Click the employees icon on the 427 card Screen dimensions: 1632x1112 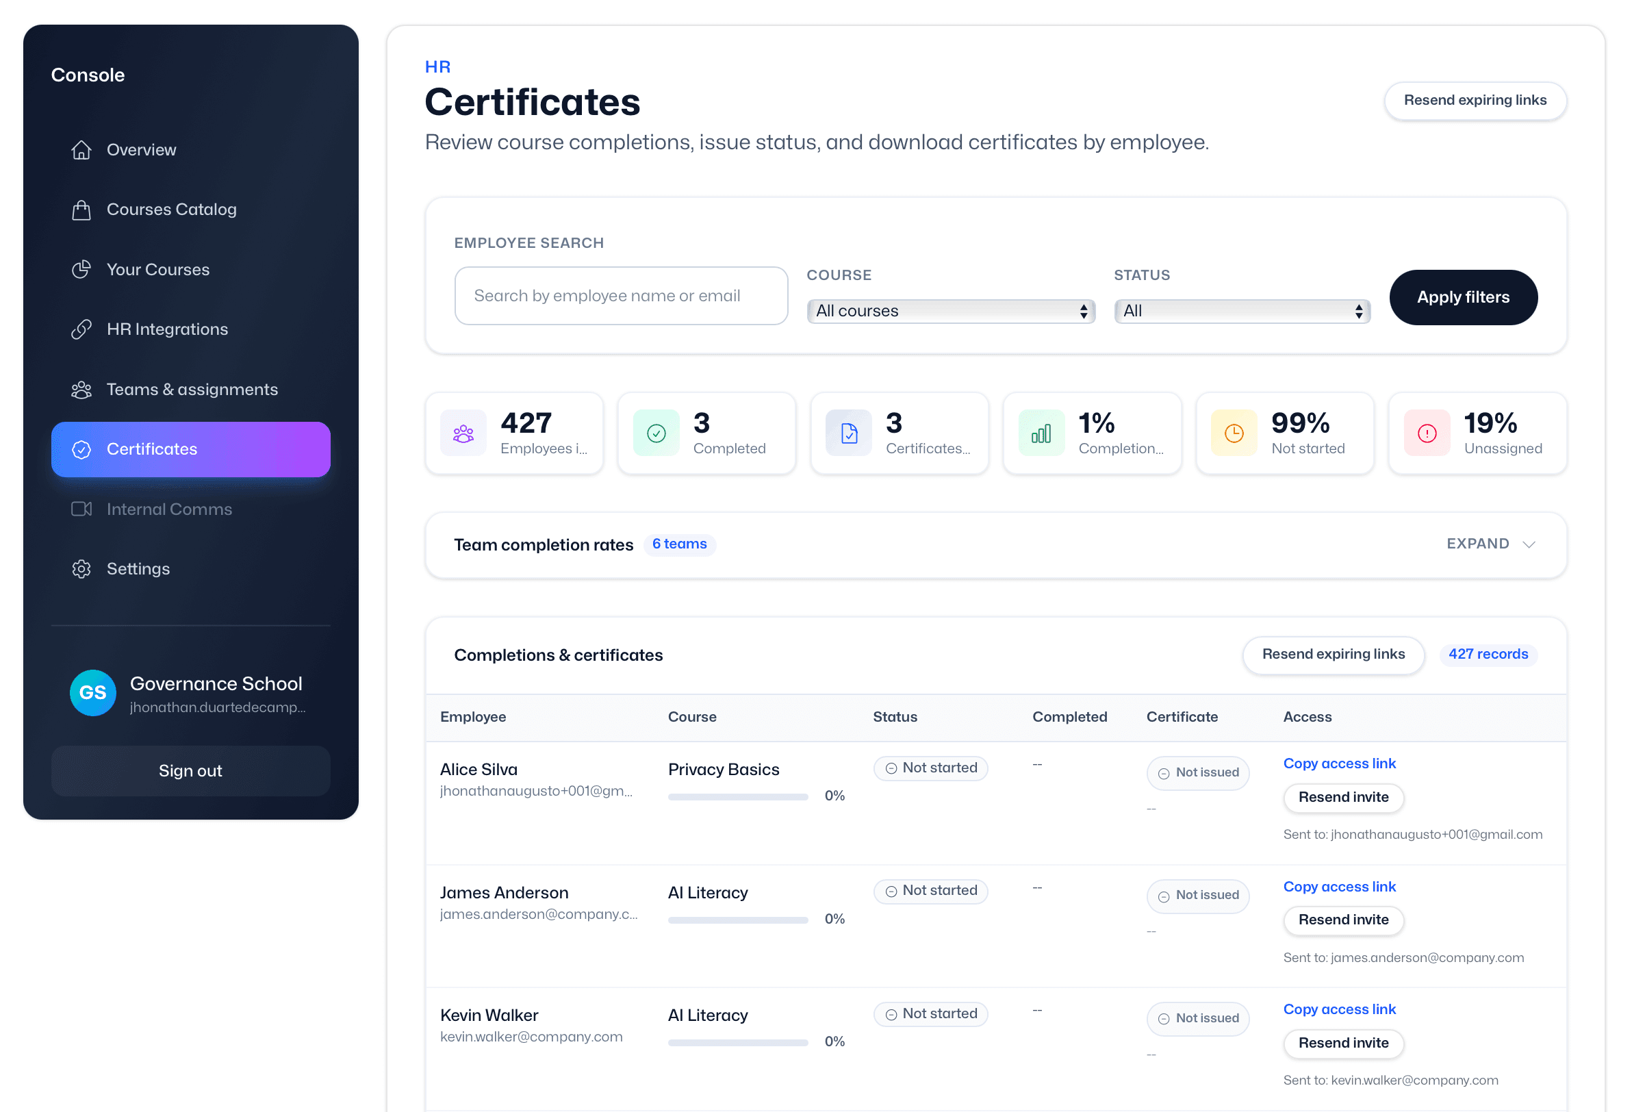point(463,433)
